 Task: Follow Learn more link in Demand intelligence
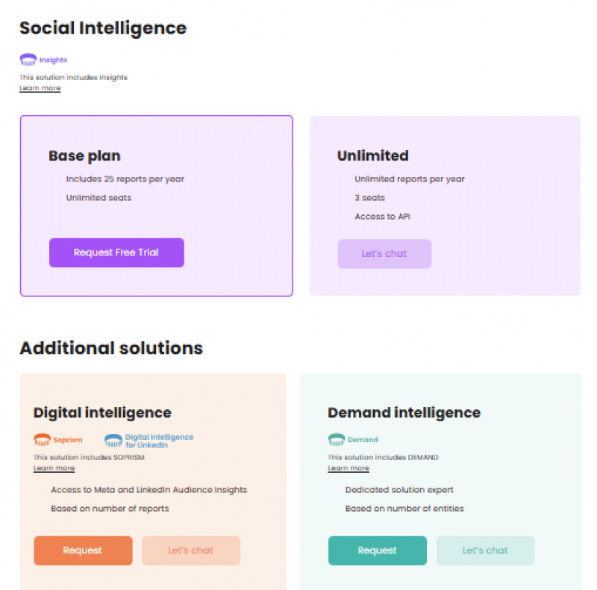(x=348, y=468)
